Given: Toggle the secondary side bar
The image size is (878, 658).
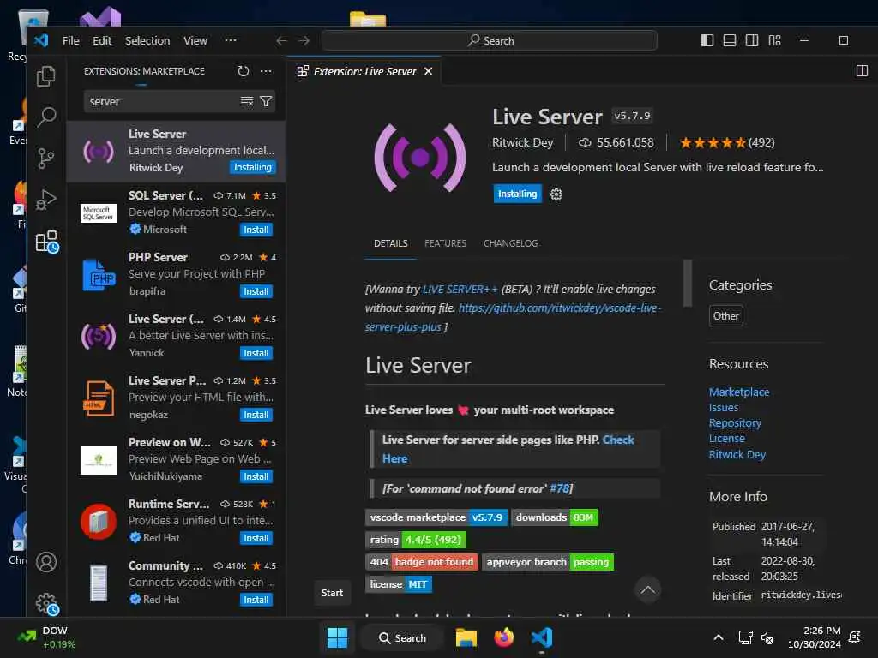Looking at the screenshot, I should (x=752, y=40).
